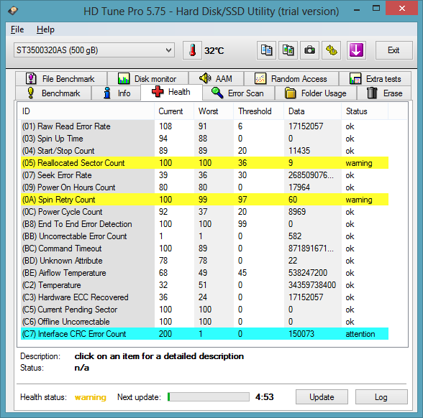
Task: Click the purple download arrow icon
Action: [356, 50]
